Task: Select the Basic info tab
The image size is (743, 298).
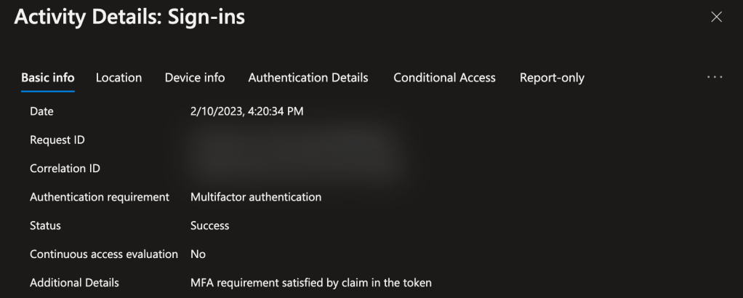Action: (48, 78)
